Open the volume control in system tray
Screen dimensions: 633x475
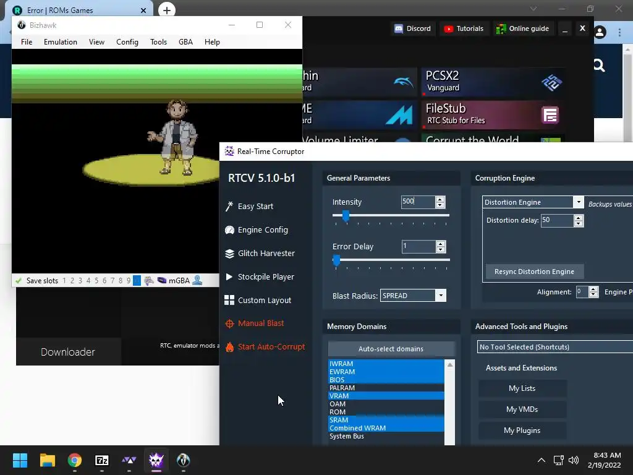(573, 460)
